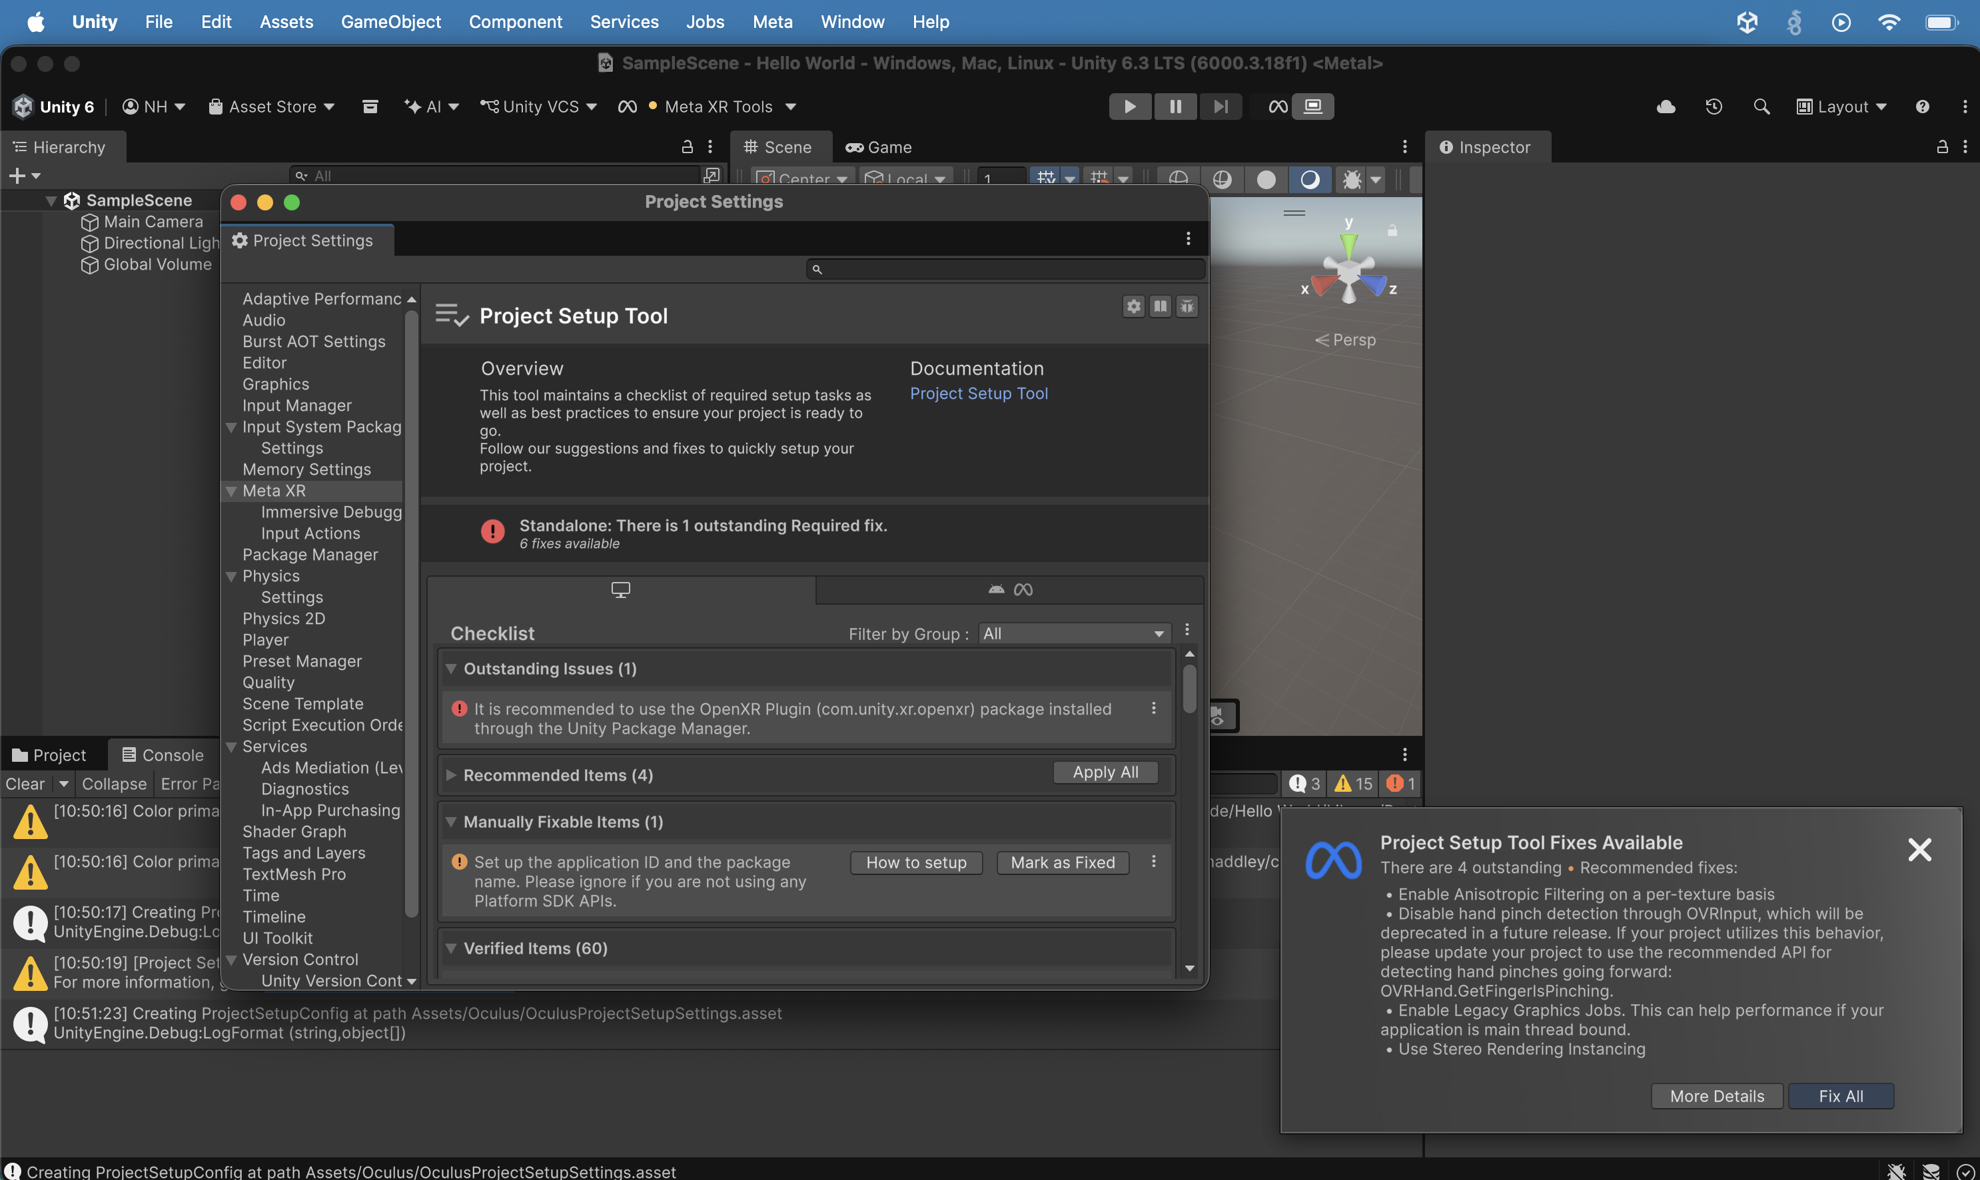The width and height of the screenshot is (1980, 1180).
Task: Click the wireframe shading mode globe icon
Action: pyautogui.click(x=1178, y=179)
